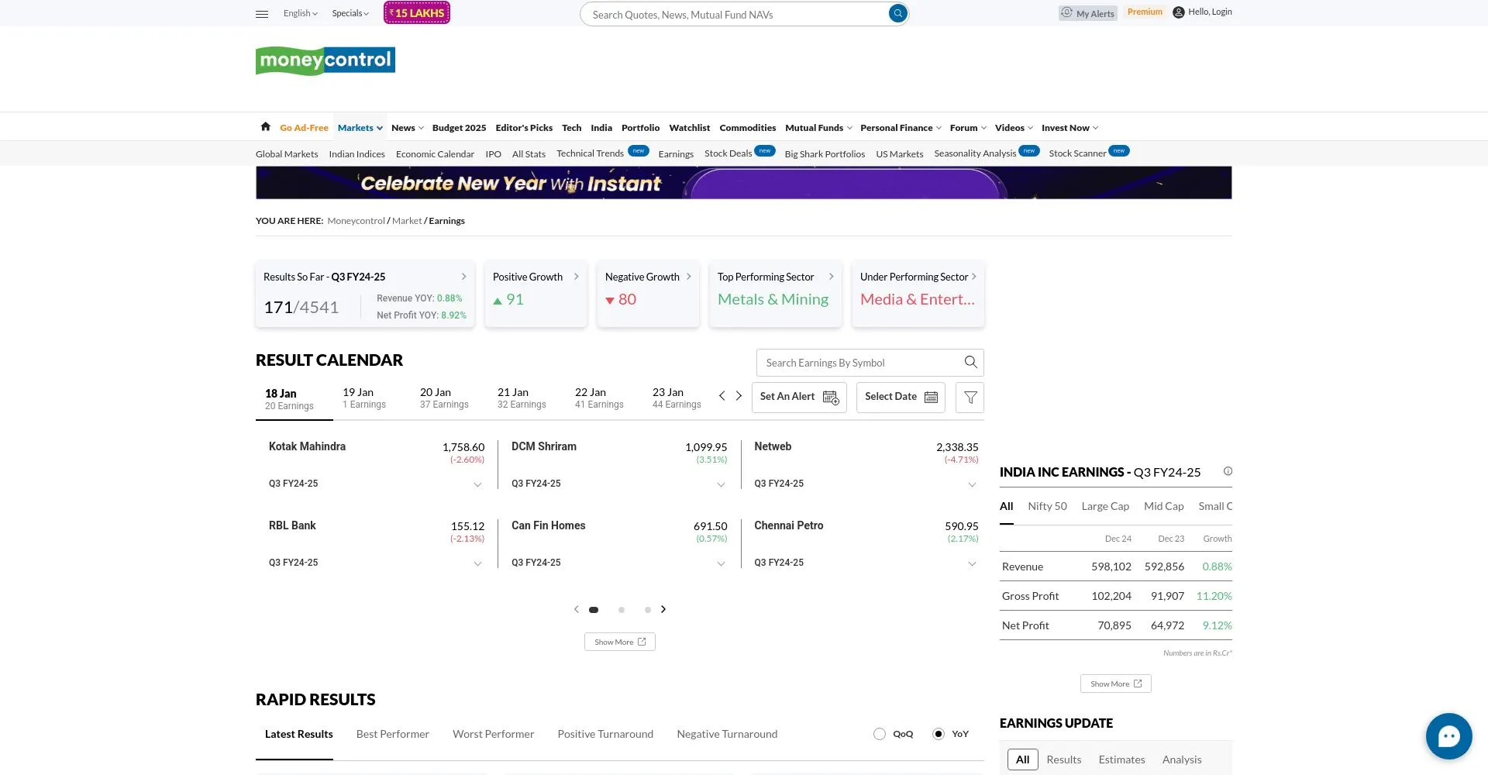Expand Netweb earnings details

click(972, 485)
